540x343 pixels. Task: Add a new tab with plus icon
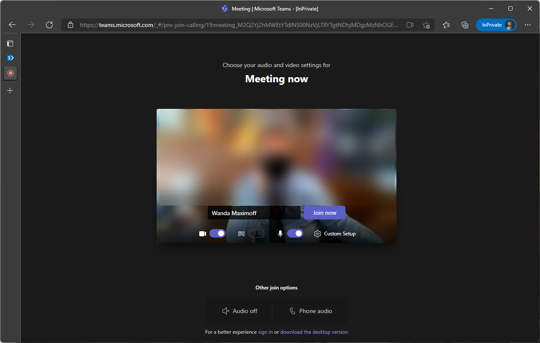pos(10,90)
